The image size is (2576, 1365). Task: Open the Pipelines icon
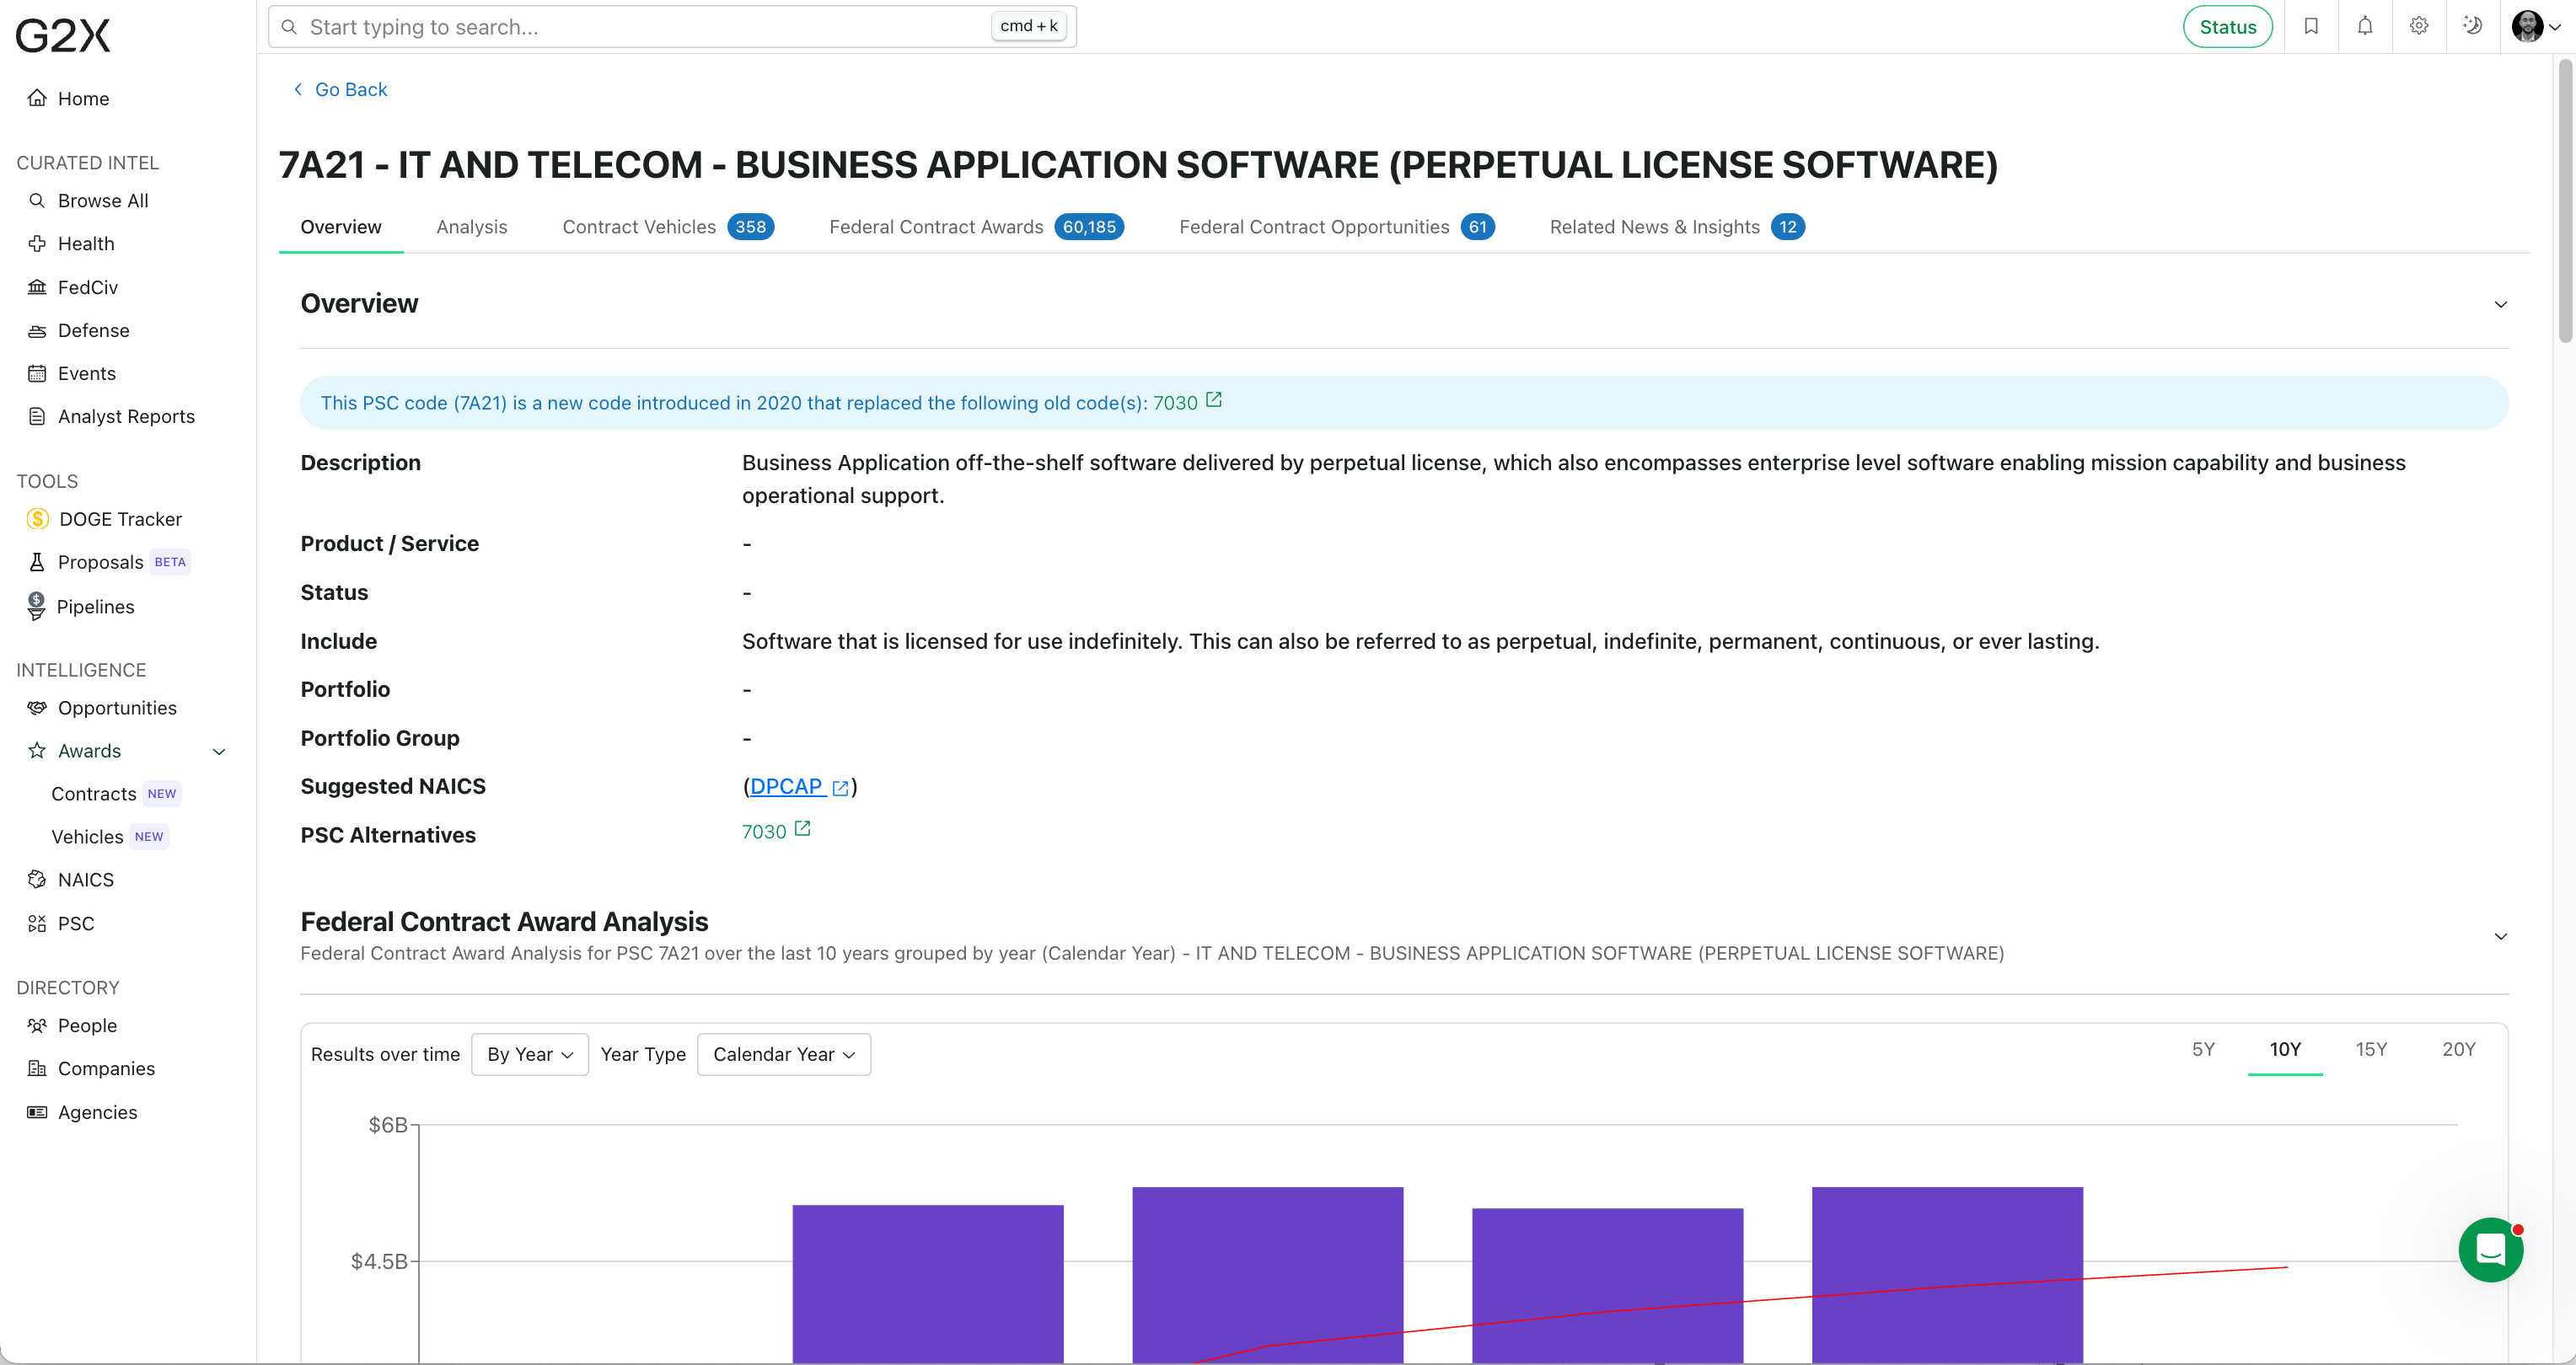(37, 606)
